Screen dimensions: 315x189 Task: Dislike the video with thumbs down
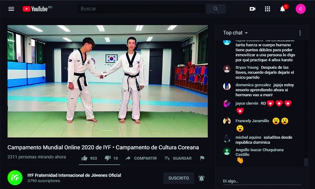click(x=111, y=158)
